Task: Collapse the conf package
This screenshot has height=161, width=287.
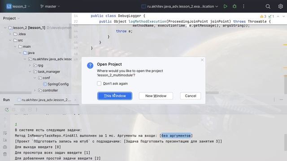Action: pyautogui.click(x=35, y=78)
